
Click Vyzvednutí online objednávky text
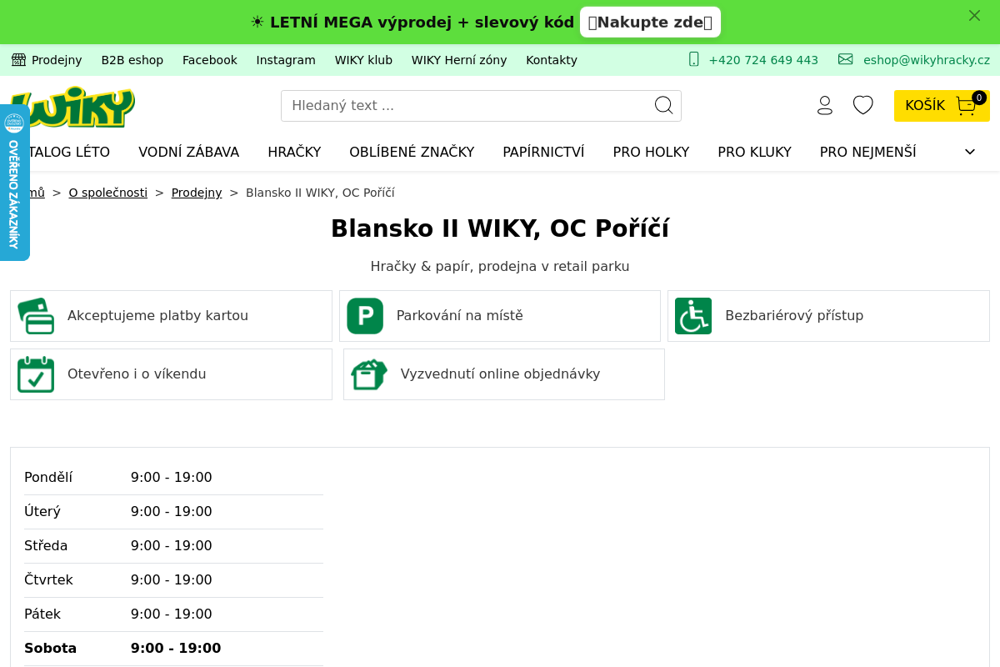pos(500,374)
